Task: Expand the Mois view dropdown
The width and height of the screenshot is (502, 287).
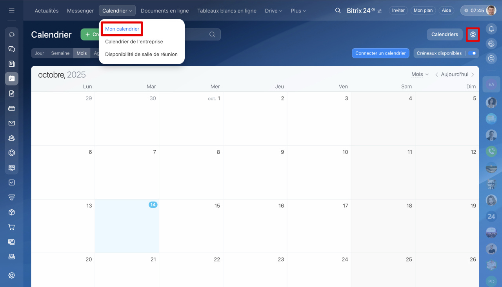Action: (420, 74)
